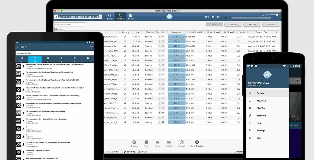The image size is (314, 160).
Task: Open tablet search filter settings icon
Action: pos(91,47)
